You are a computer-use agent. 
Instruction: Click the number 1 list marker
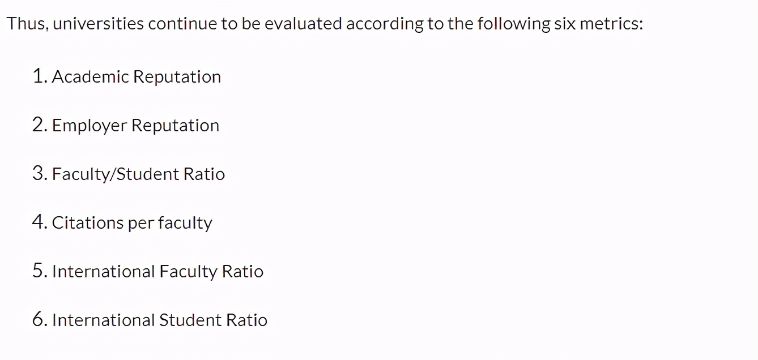click(x=39, y=76)
